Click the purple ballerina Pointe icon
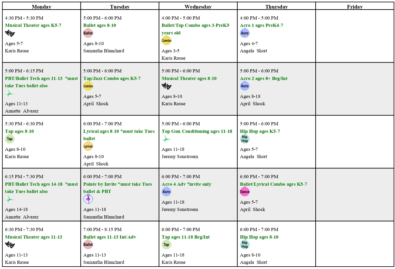Viewport: 395px width, 269px height. click(88, 199)
